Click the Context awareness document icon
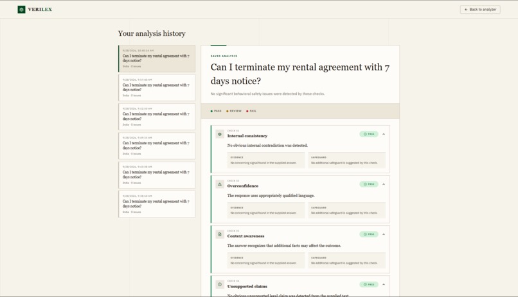 220,234
